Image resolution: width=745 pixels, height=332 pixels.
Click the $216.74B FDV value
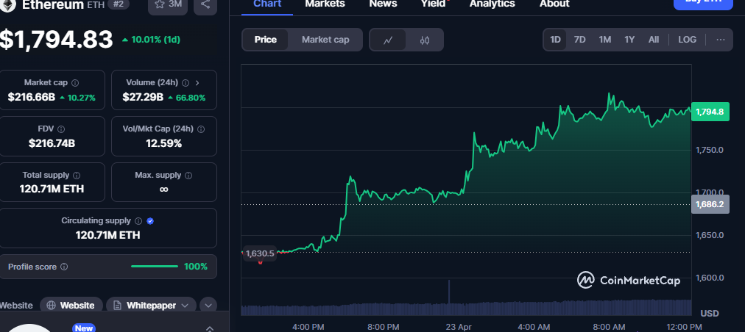click(x=52, y=143)
